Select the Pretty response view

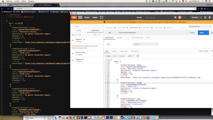[108, 56]
